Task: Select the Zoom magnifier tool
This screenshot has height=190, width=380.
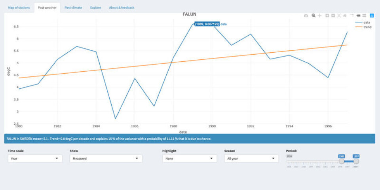Action: [x=313, y=15]
